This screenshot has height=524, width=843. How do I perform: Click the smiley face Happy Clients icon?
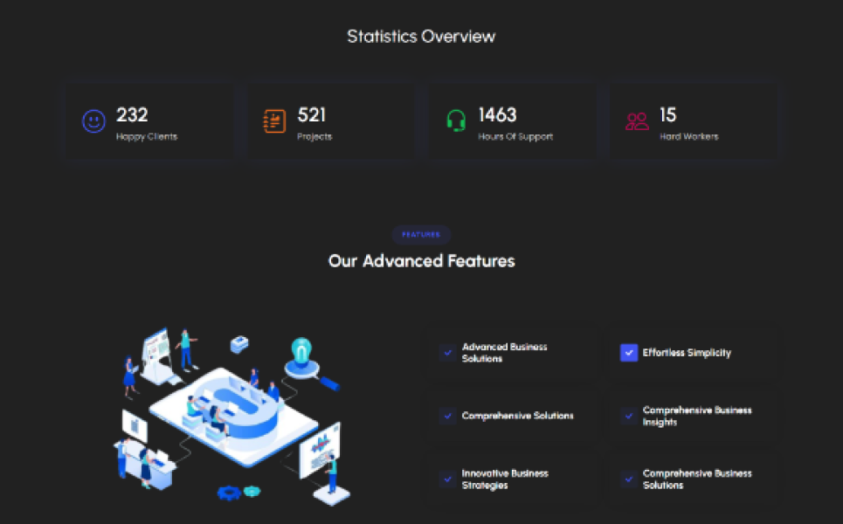(93, 121)
